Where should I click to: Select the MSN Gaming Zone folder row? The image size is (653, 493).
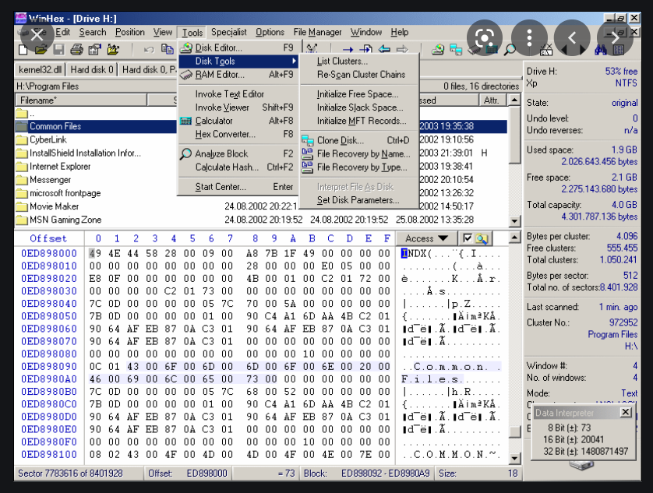(261, 220)
